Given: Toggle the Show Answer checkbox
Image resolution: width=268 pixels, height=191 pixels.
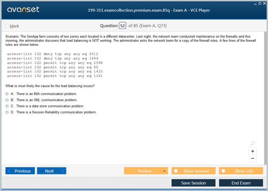Looking at the screenshot, I should pos(176,171).
